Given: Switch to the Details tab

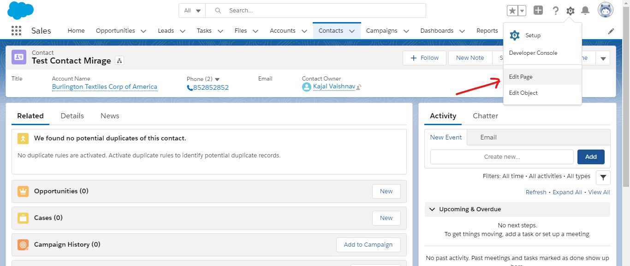Looking at the screenshot, I should 72,116.
